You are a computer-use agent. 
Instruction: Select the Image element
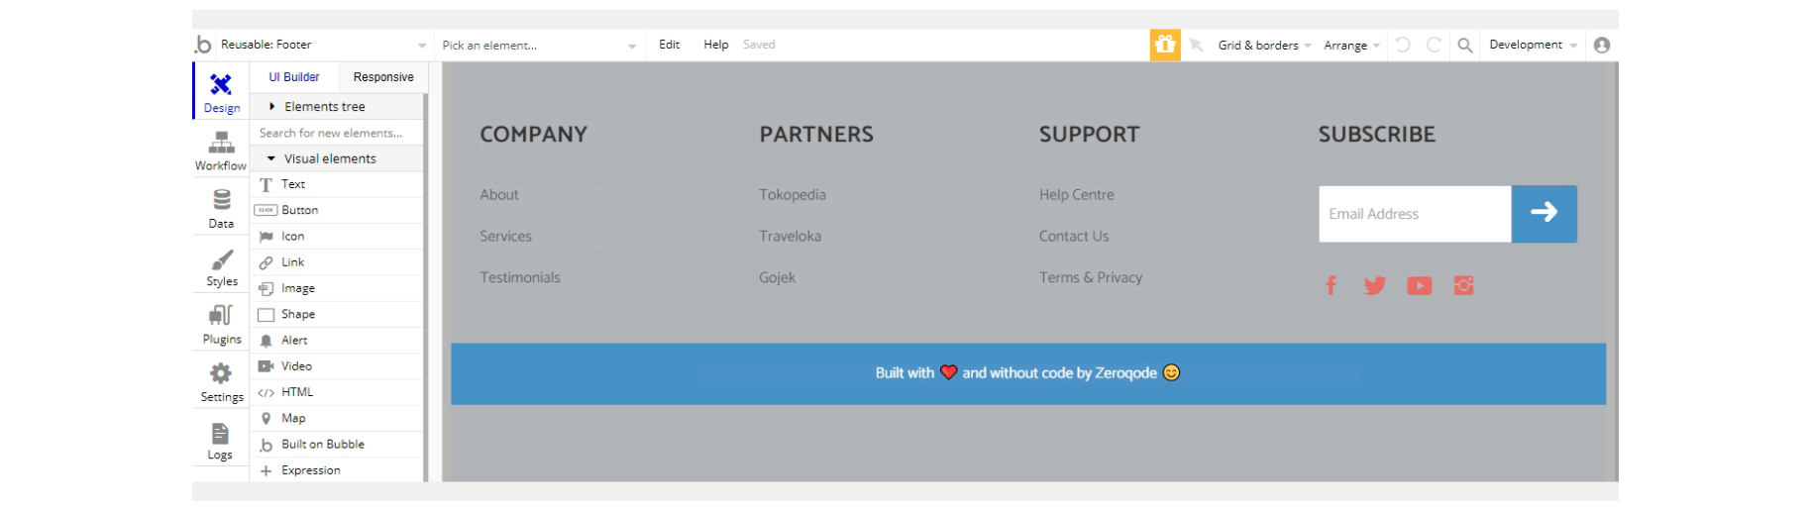point(337,288)
